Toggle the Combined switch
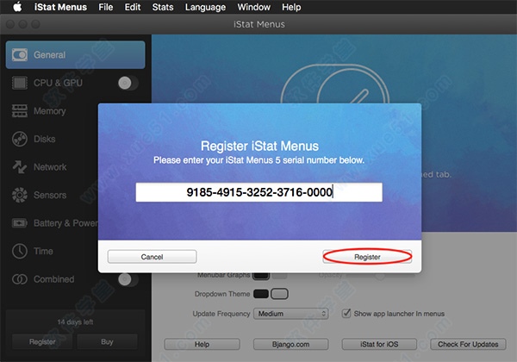 128,279
